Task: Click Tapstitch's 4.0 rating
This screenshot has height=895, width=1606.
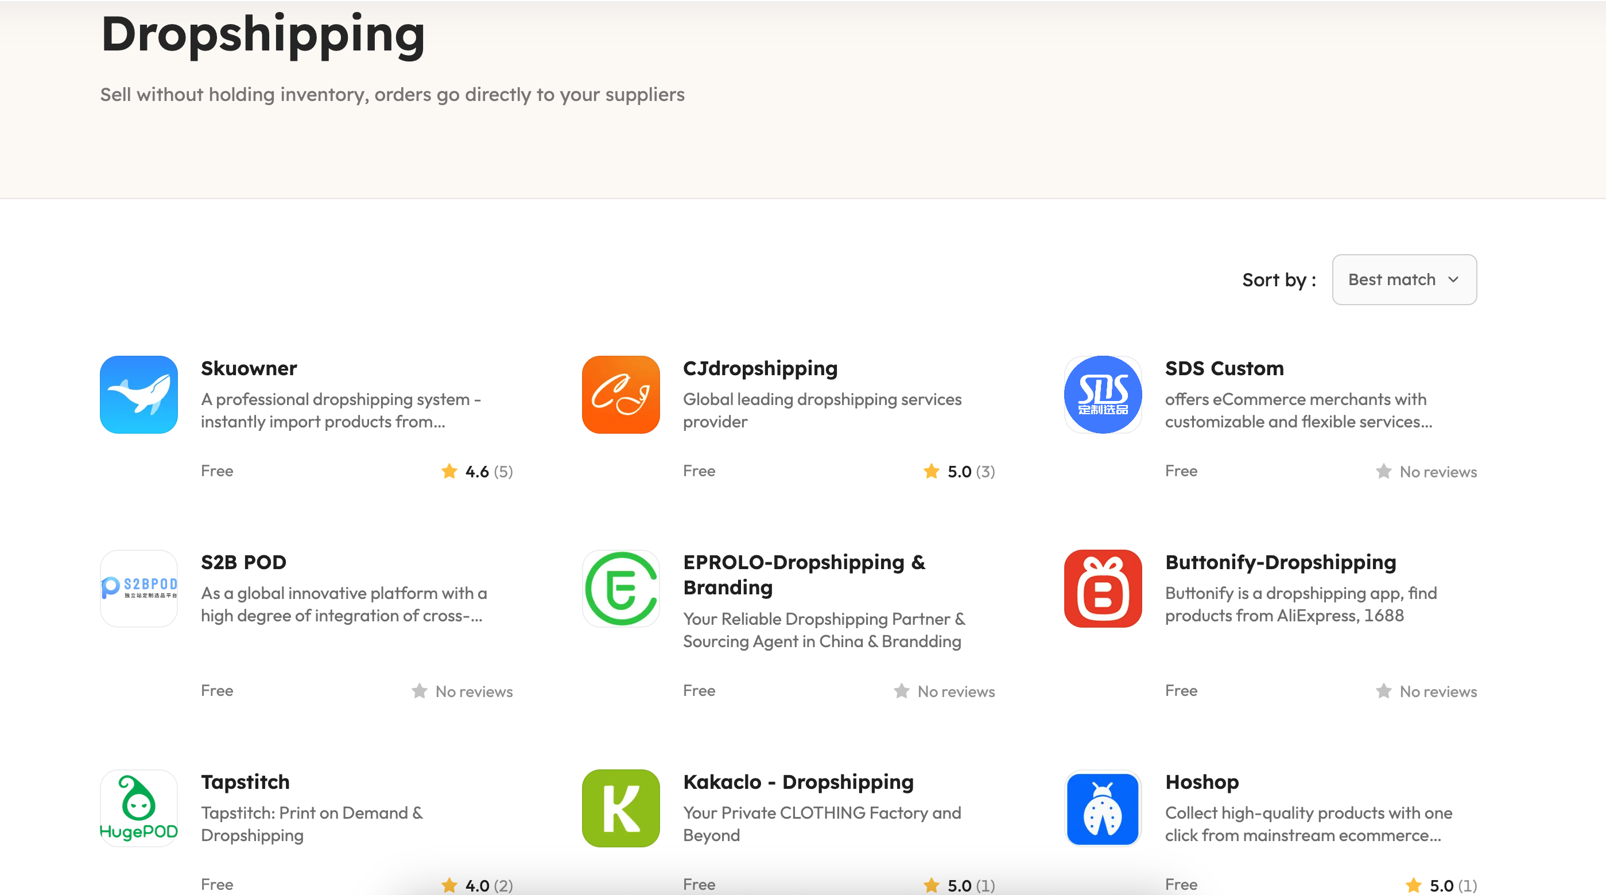Action: point(477,885)
